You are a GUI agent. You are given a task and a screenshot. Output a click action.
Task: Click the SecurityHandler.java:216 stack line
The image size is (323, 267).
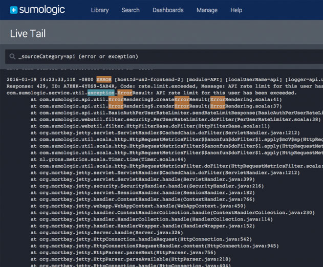pos(147,186)
